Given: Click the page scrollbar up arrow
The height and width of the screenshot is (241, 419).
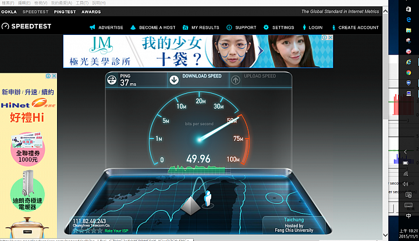Looking at the screenshot, I should point(385,11).
